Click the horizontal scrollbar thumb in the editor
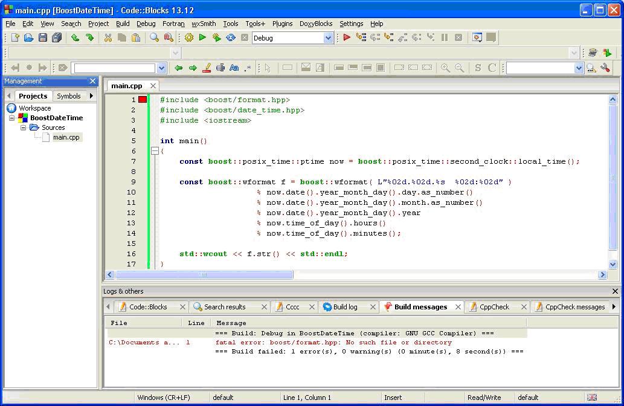Image resolution: width=624 pixels, height=406 pixels. [204, 275]
